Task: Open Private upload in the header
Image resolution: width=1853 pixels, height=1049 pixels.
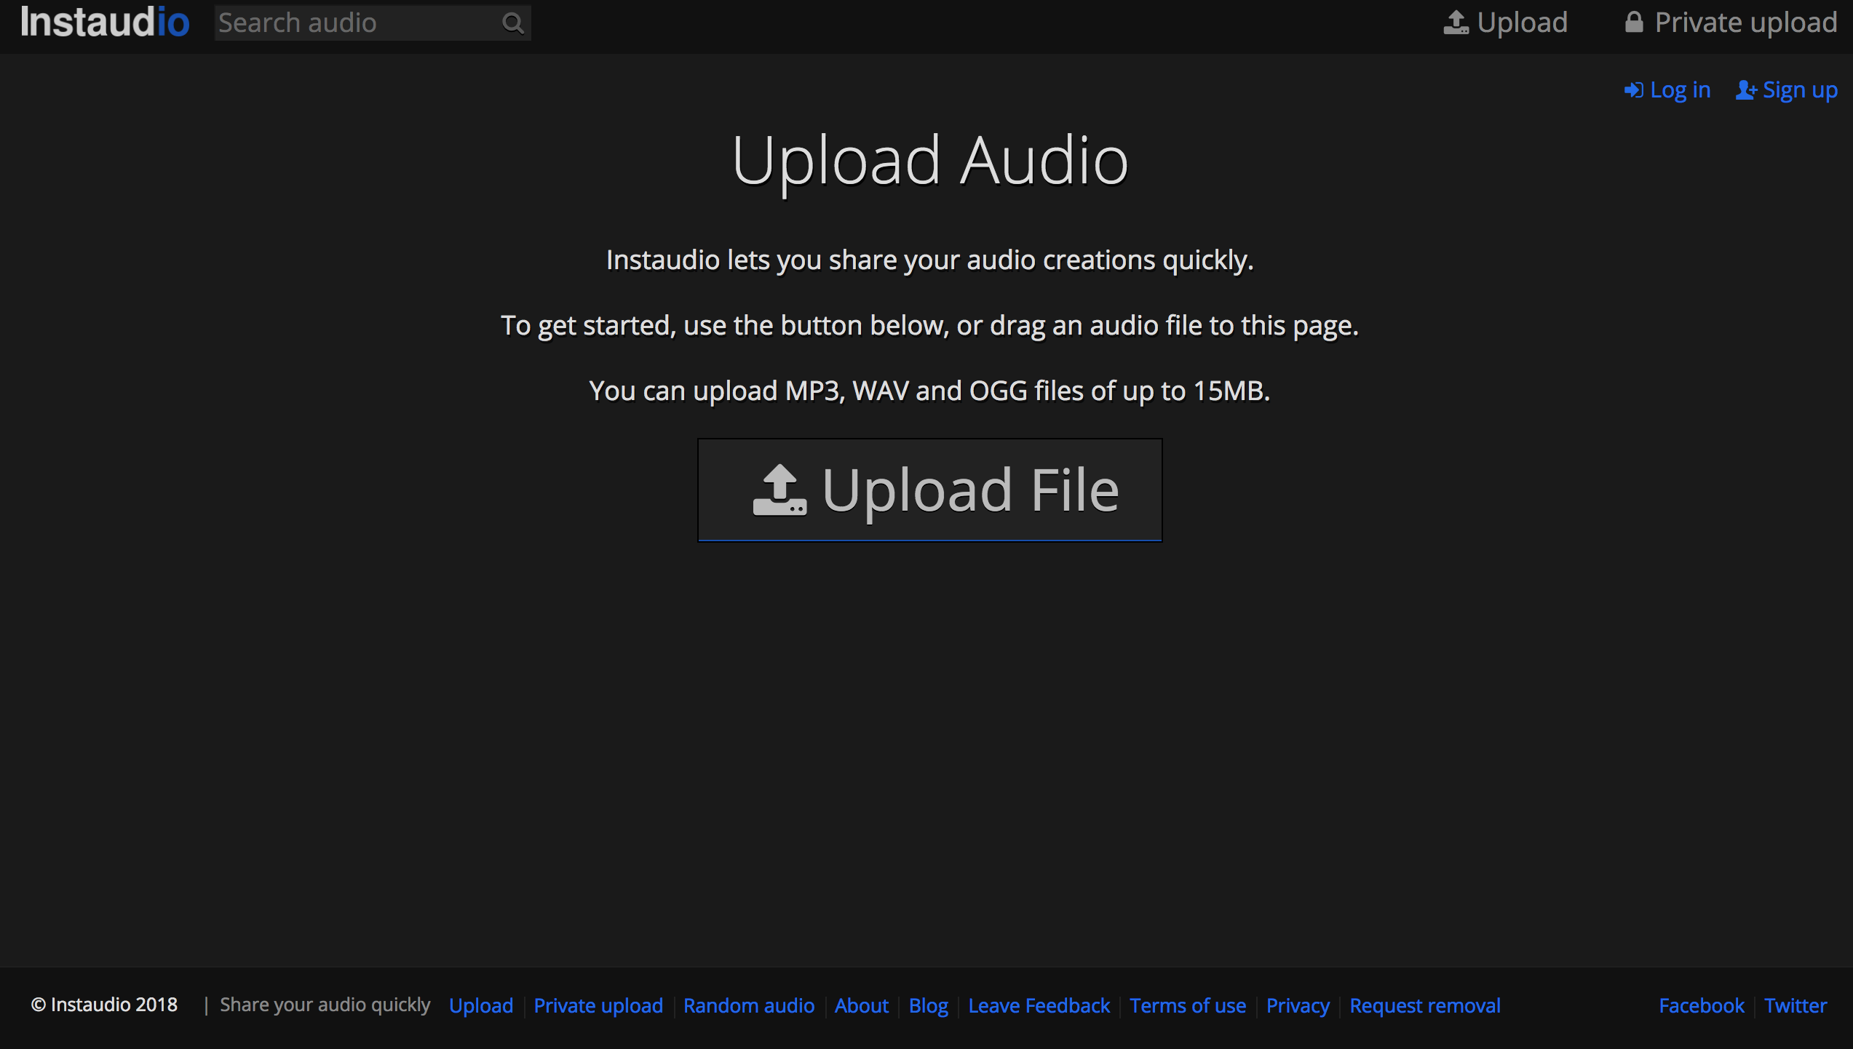Action: tap(1745, 23)
